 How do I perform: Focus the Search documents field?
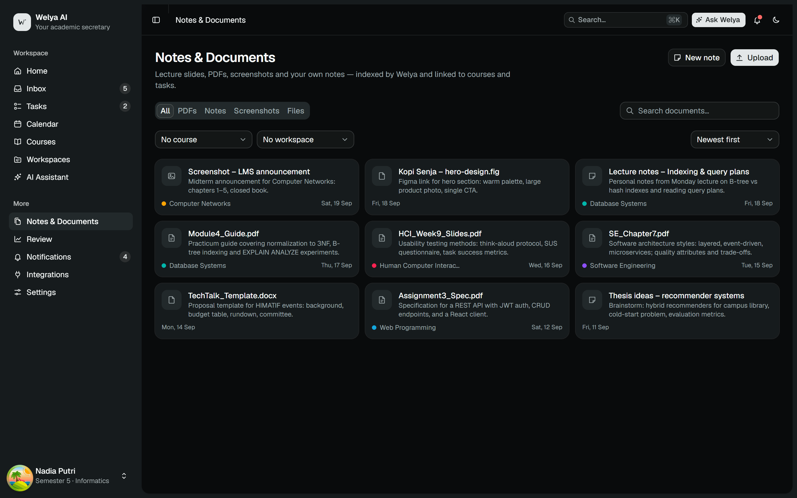pos(700,111)
